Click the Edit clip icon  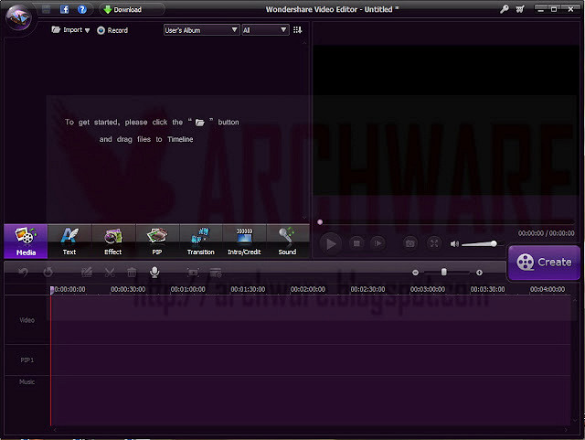[x=87, y=273]
